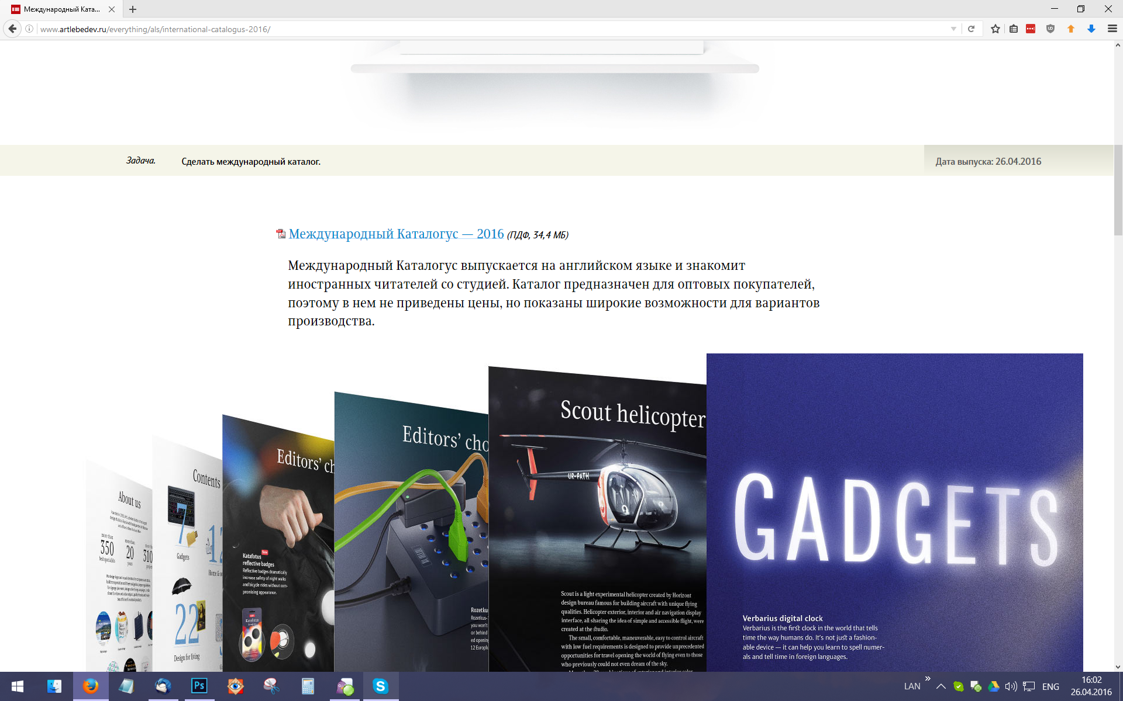The image size is (1123, 701).
Task: Open Pidgin messenger in the taskbar
Action: 345,686
